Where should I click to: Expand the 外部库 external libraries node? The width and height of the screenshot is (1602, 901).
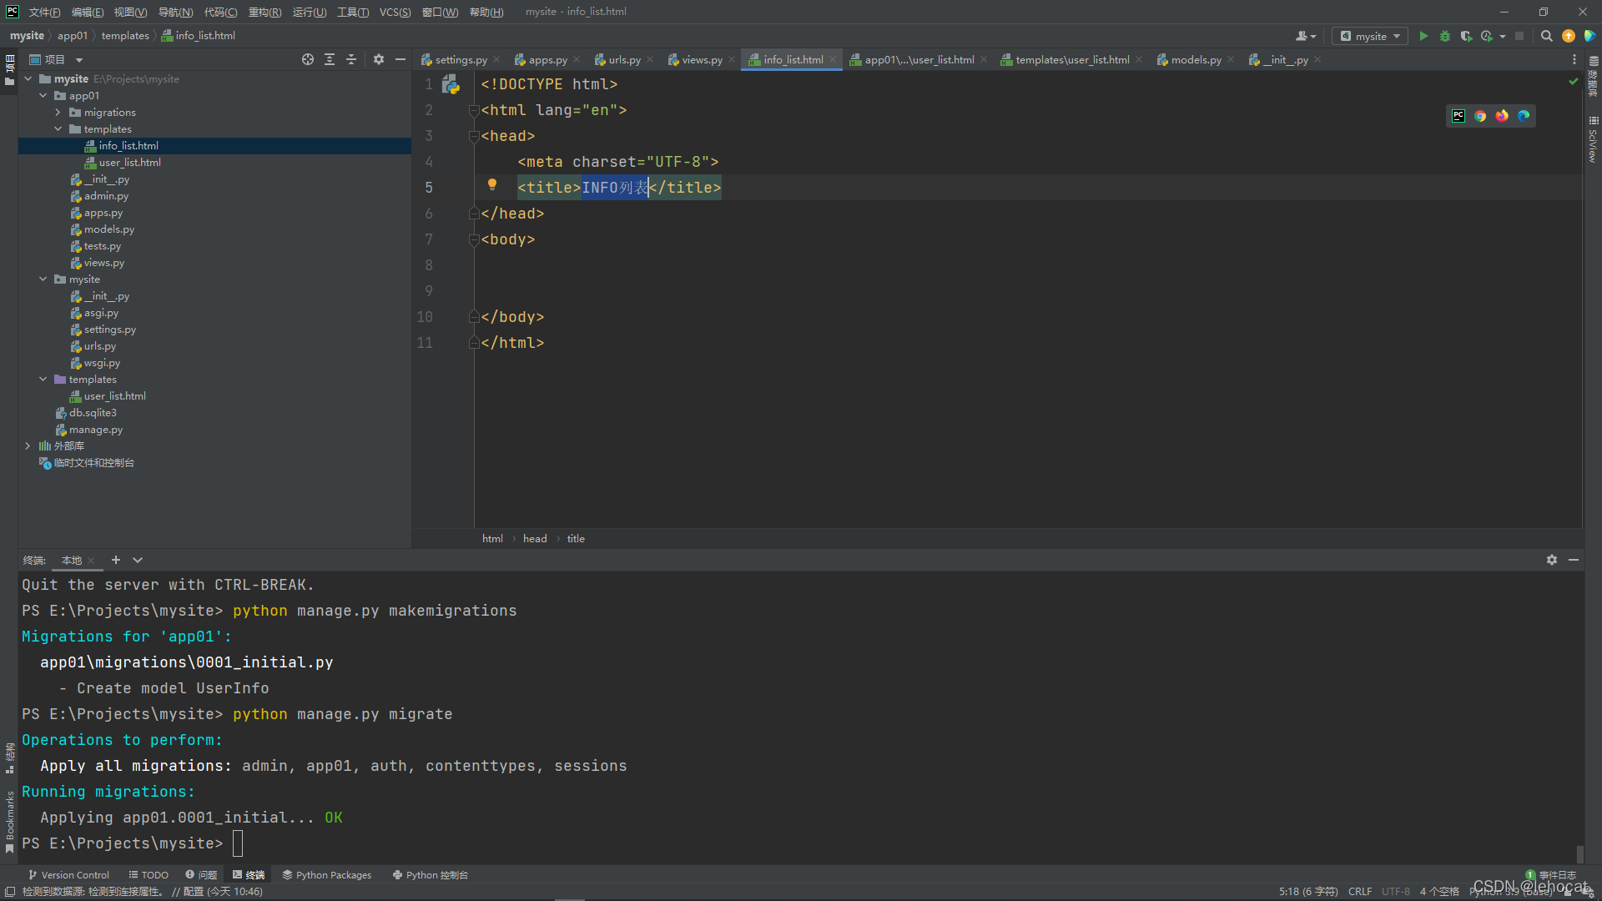tap(28, 445)
